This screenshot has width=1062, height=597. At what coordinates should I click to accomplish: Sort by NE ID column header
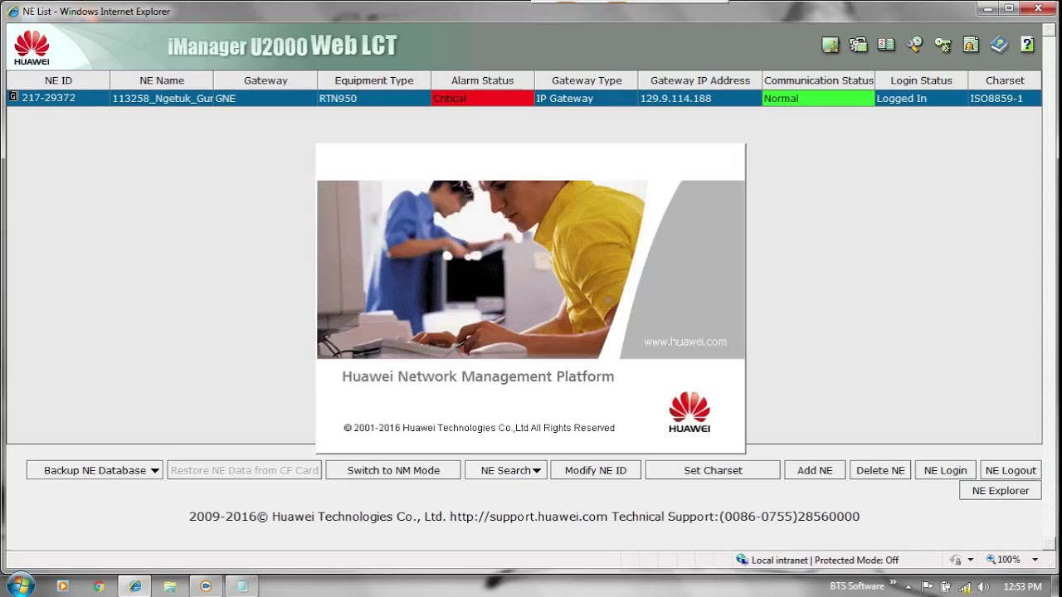point(58,80)
